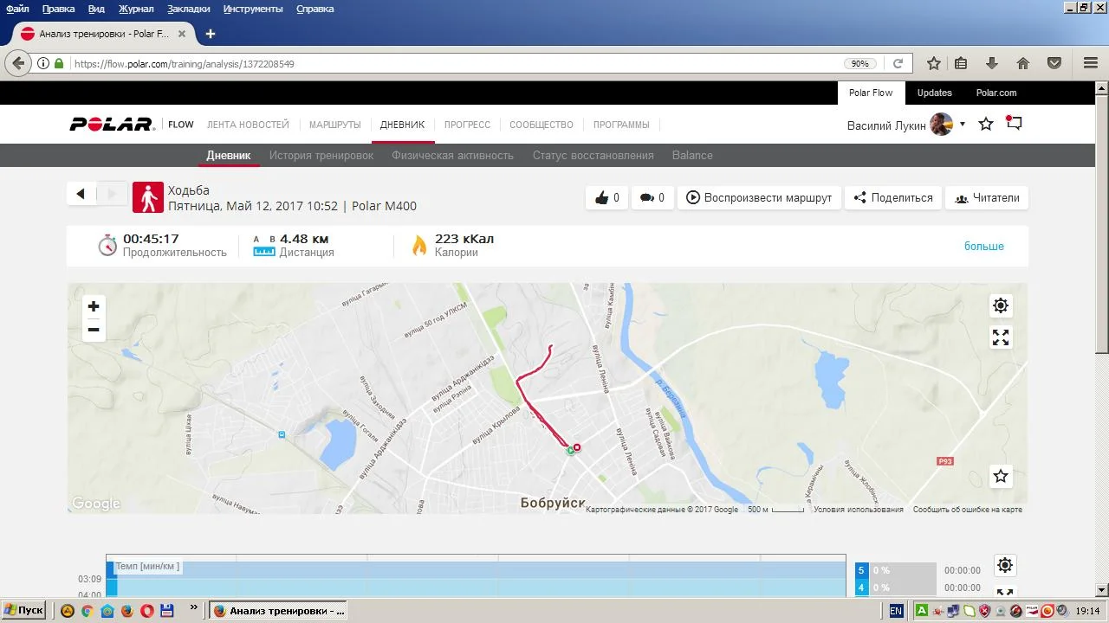Open the browser downloads arrow

pyautogui.click(x=992, y=63)
